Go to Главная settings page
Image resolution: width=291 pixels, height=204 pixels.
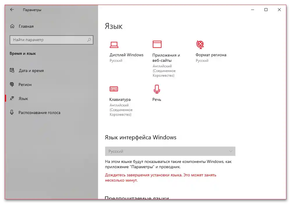(26, 27)
